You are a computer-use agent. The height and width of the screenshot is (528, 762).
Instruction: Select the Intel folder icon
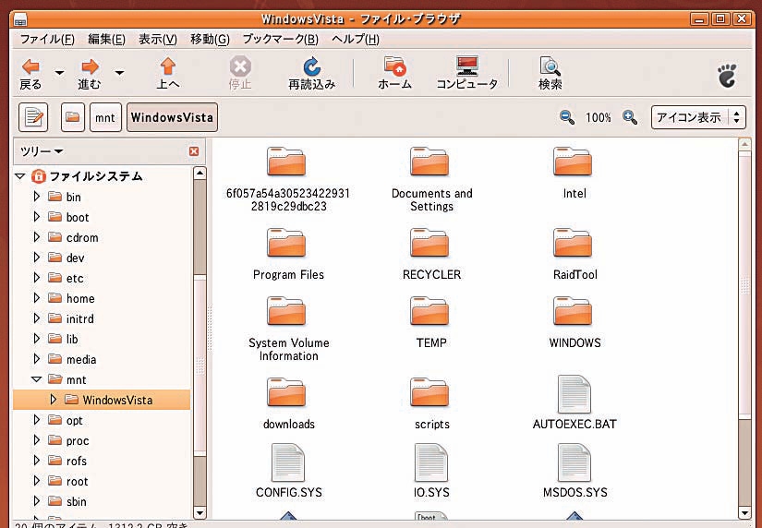coord(574,162)
